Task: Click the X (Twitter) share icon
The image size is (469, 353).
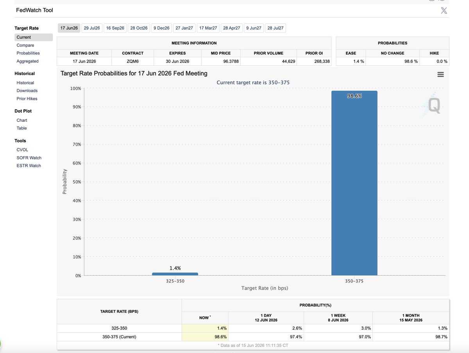Action: click(444, 11)
